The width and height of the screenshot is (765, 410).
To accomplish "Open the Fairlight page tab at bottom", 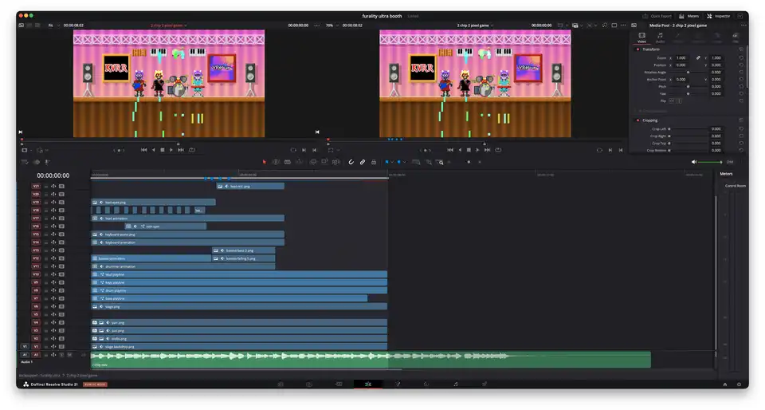I will (x=456, y=384).
